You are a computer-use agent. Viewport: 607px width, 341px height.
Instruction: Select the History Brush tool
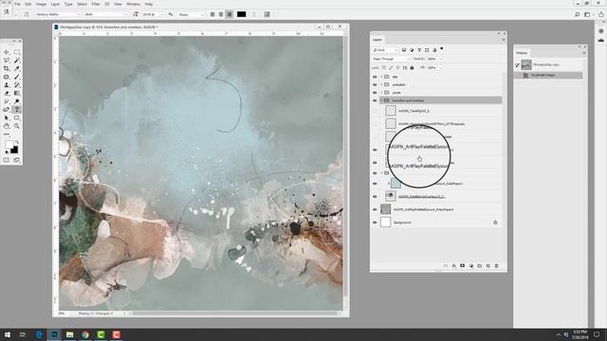pos(17,85)
